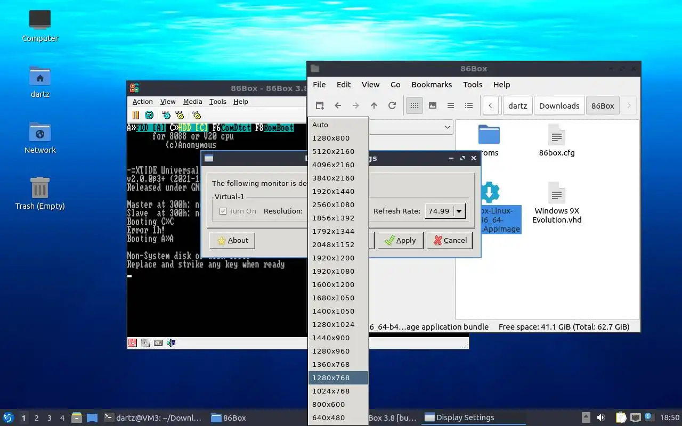Navigate to Downloads in path bar

pyautogui.click(x=559, y=105)
